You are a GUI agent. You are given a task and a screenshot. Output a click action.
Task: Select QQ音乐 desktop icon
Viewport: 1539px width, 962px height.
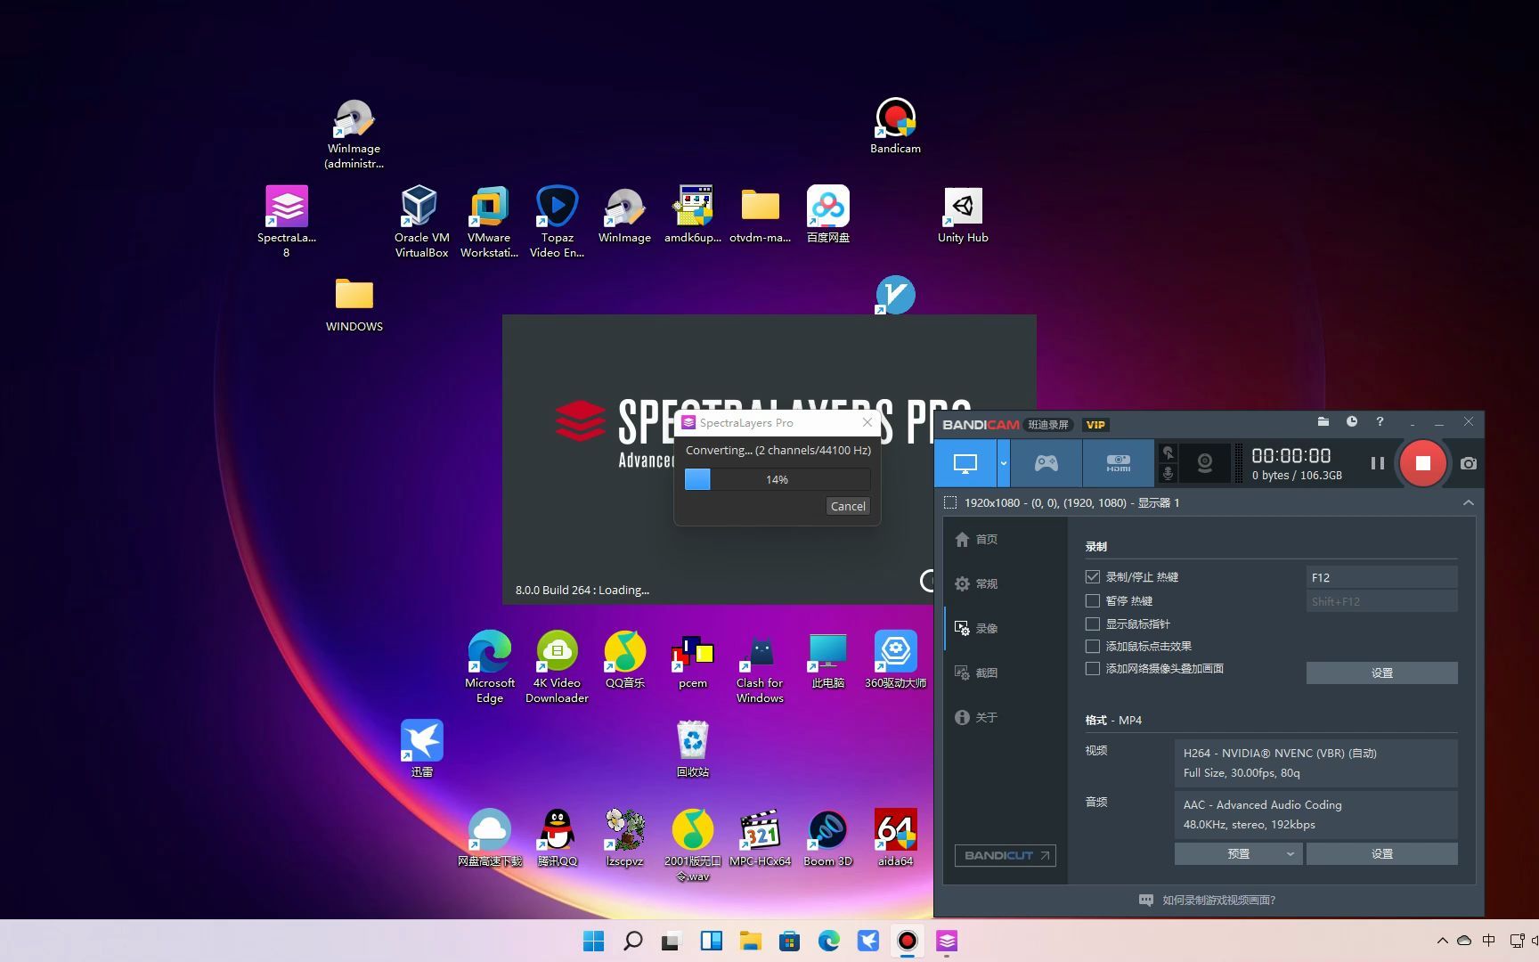pyautogui.click(x=624, y=660)
